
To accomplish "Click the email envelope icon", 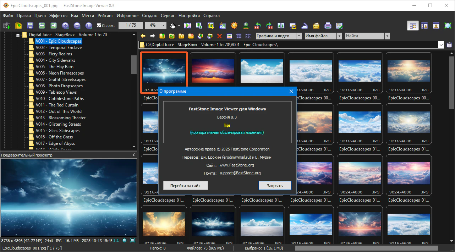I will [316, 26].
